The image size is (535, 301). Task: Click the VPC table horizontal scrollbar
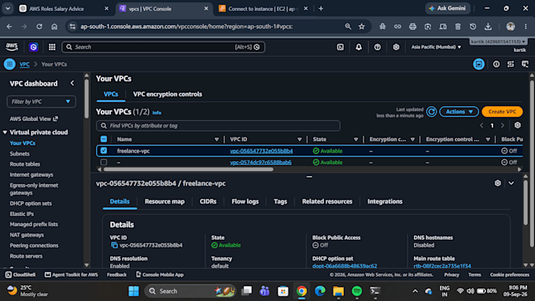188,169
